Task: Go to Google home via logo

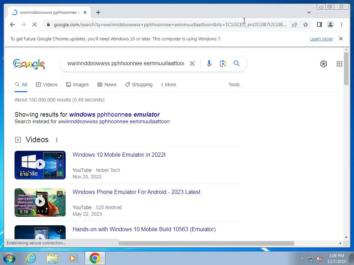Action: click(29, 64)
